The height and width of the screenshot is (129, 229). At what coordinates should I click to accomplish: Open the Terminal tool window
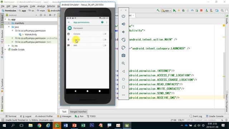[11, 116]
